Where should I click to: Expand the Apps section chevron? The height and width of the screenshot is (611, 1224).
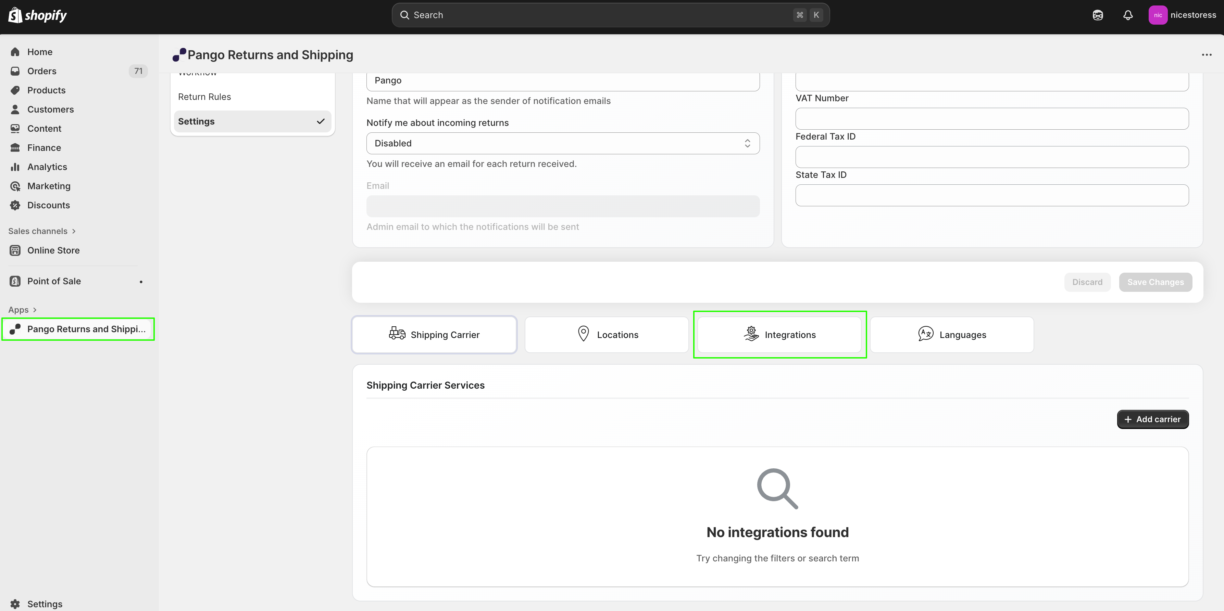[x=35, y=310]
